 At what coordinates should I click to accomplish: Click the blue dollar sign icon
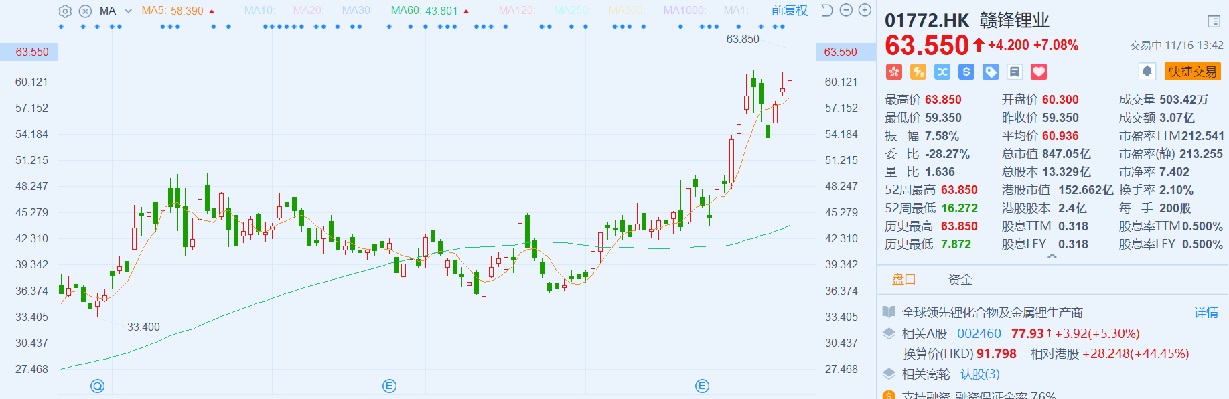[966, 72]
